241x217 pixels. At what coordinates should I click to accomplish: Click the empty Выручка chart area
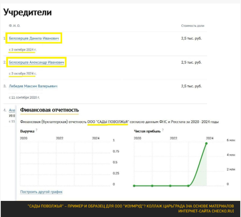pyautogui.click(x=65, y=163)
